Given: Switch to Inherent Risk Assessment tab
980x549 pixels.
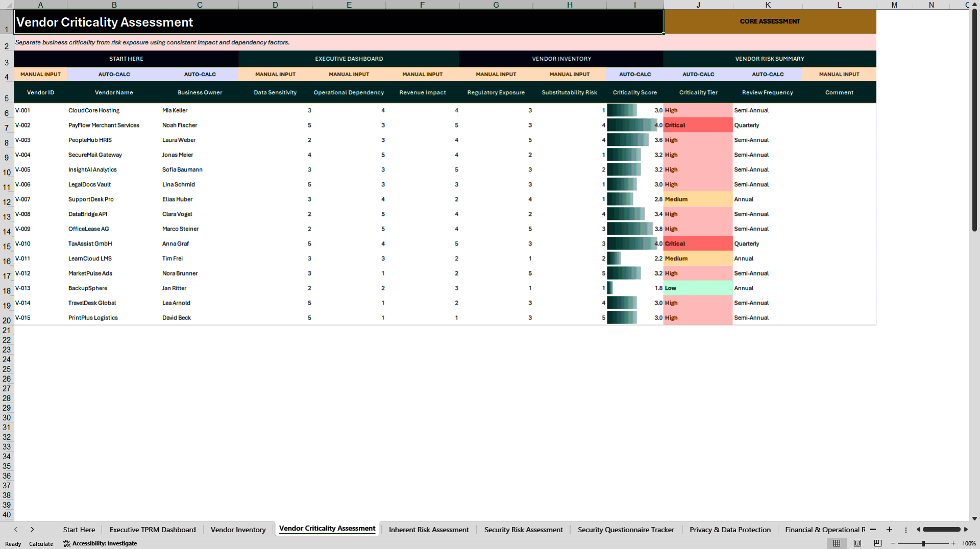Looking at the screenshot, I should 429,530.
